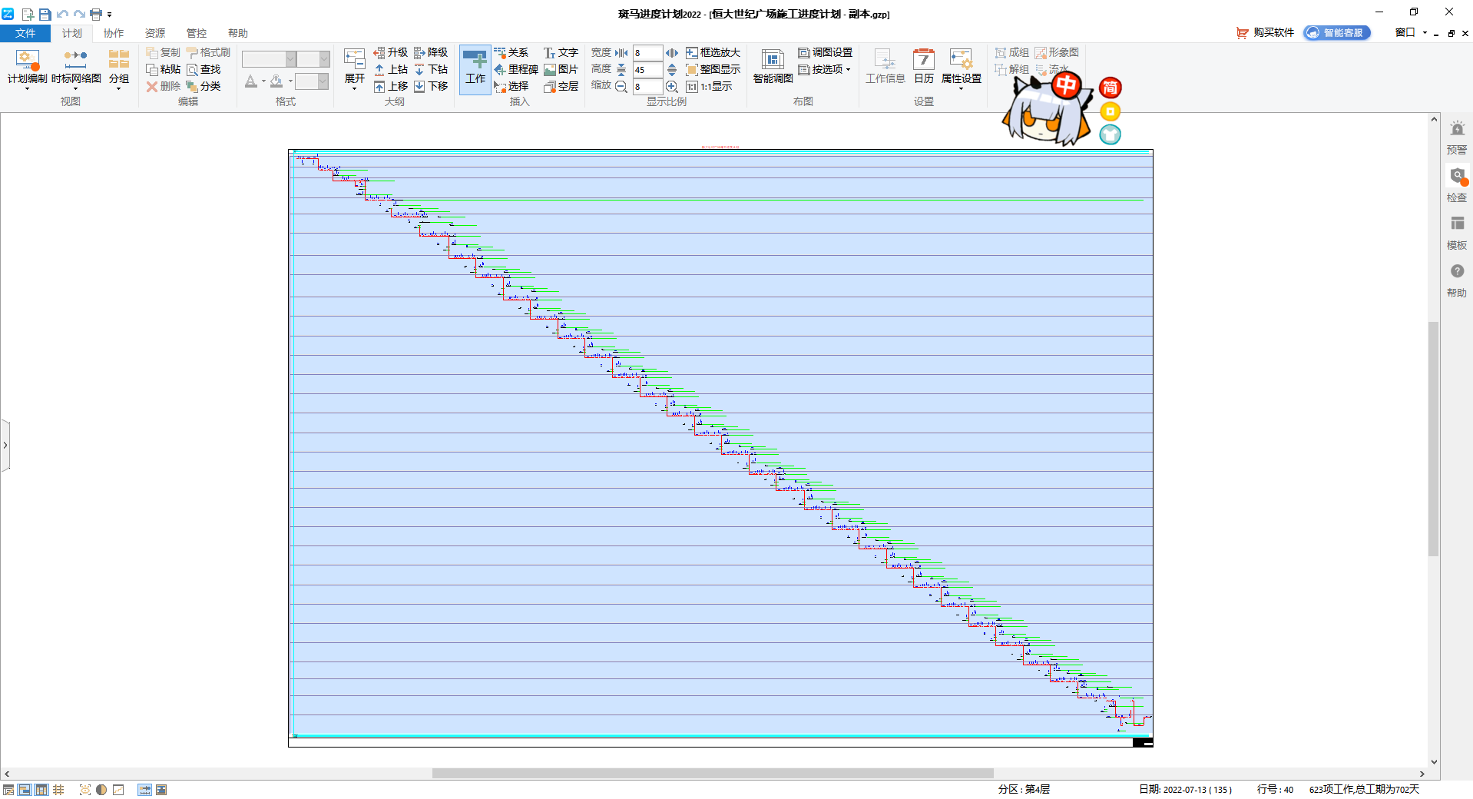Open the 模板 template side panel

1457,232
